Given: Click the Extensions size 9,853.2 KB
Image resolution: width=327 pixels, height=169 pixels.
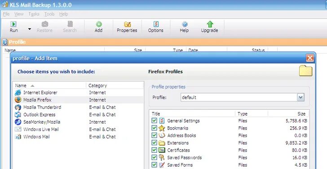Looking at the screenshot, I should [296, 143].
